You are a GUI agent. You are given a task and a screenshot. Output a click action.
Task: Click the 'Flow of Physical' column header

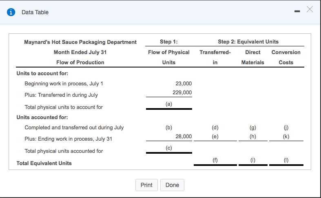(169, 52)
